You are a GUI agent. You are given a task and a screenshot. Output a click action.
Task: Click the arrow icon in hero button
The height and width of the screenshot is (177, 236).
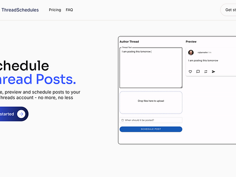(x=21, y=114)
